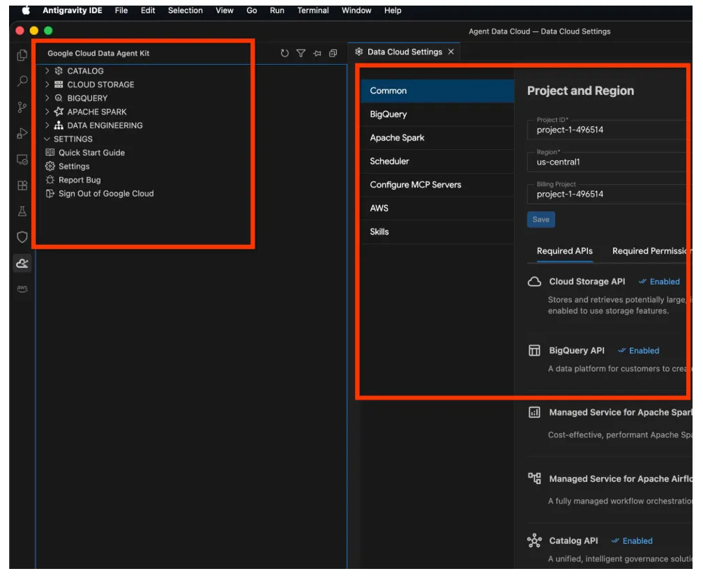Open the Run menu
This screenshot has width=703, height=578.
point(277,10)
